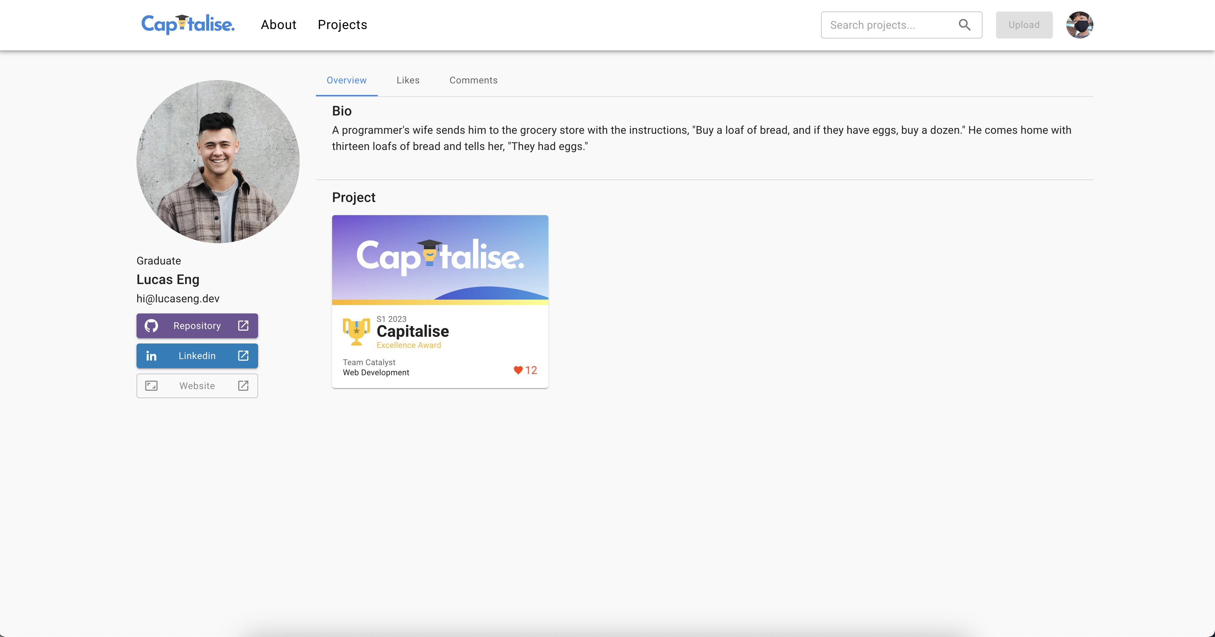This screenshot has height=637, width=1215.
Task: Click the external link icon beside Repository
Action: point(243,325)
